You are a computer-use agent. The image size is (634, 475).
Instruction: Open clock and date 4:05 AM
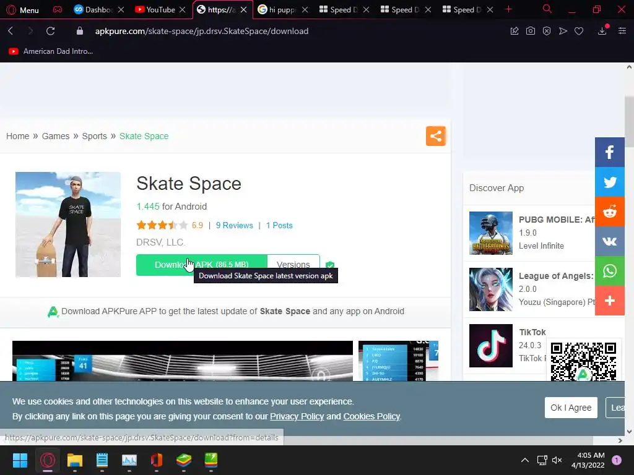[x=588, y=460]
